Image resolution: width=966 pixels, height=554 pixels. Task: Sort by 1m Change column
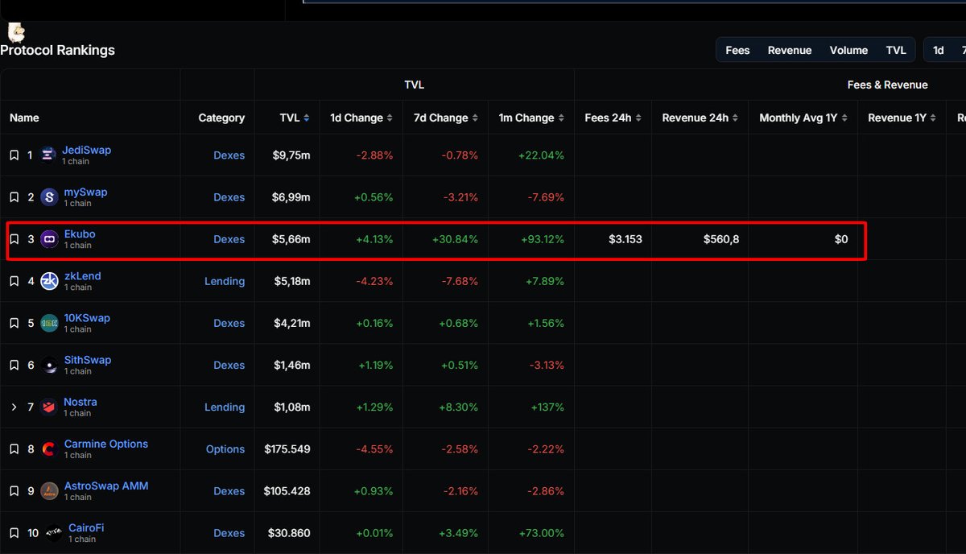[531, 118]
